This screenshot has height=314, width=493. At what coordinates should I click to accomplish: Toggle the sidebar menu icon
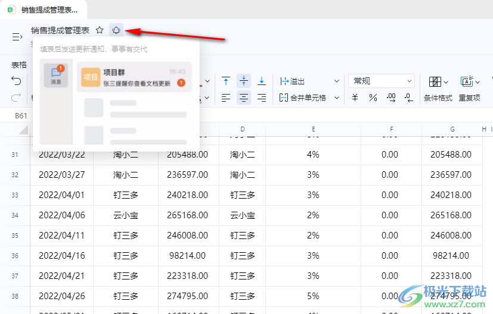tap(17, 37)
